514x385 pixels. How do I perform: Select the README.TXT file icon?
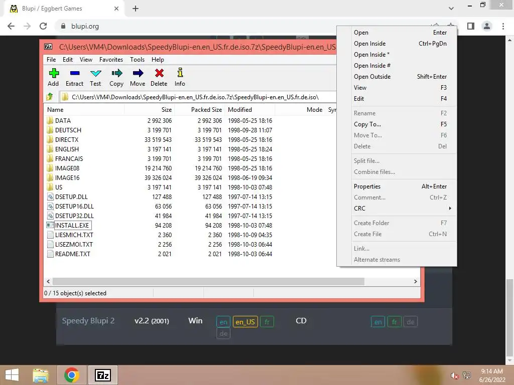point(50,254)
